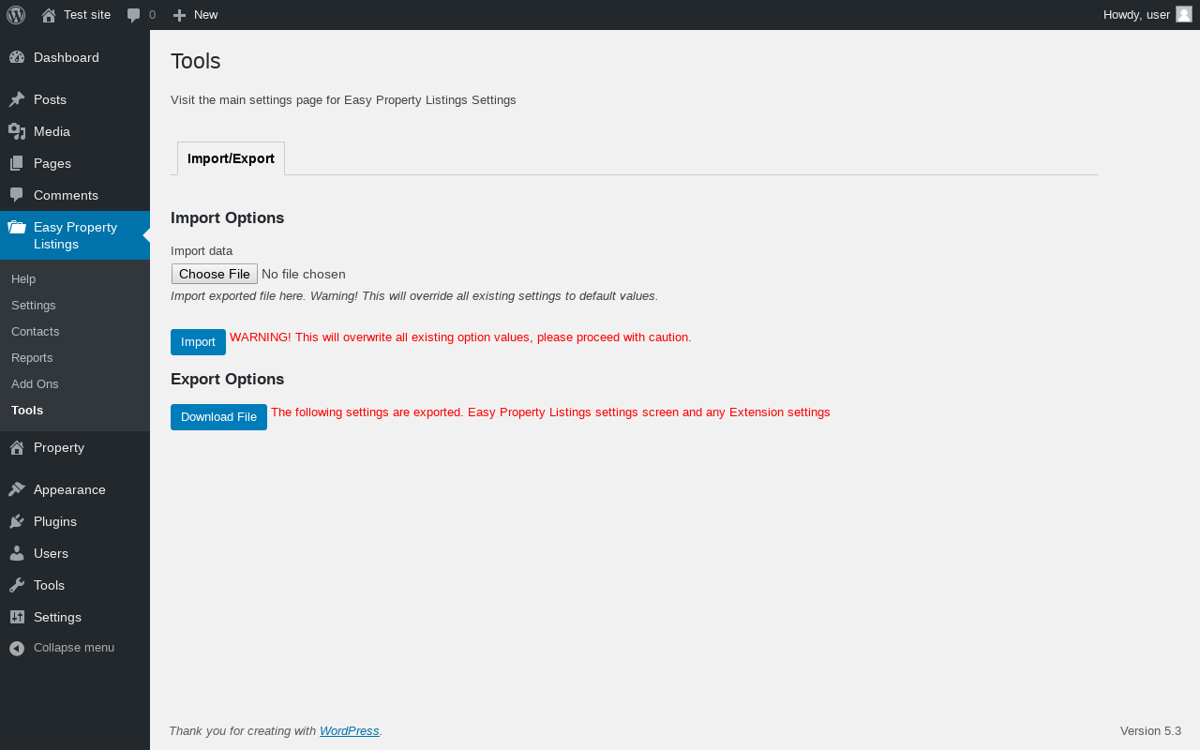This screenshot has height=750, width=1200.
Task: Open the New content menu
Action: click(196, 15)
